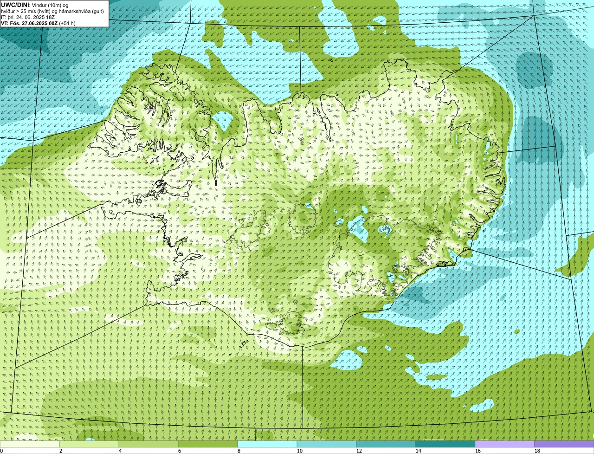Click the 'UWC/DINI: Vindur (10m) og' title line
Viewport: 594px width, 454px height.
(35, 5)
